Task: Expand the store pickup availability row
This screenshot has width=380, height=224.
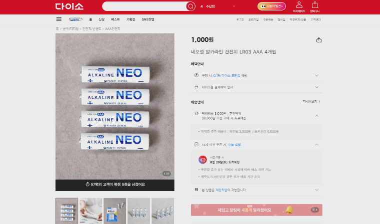Action: tap(256, 190)
